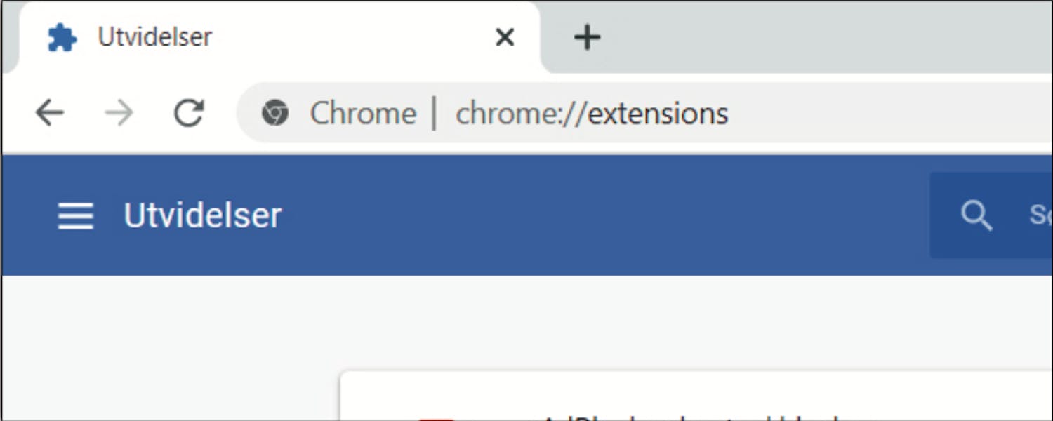Screen dimensions: 1053x421
Task: Click the Chrome logo in address bar
Action: [275, 112]
